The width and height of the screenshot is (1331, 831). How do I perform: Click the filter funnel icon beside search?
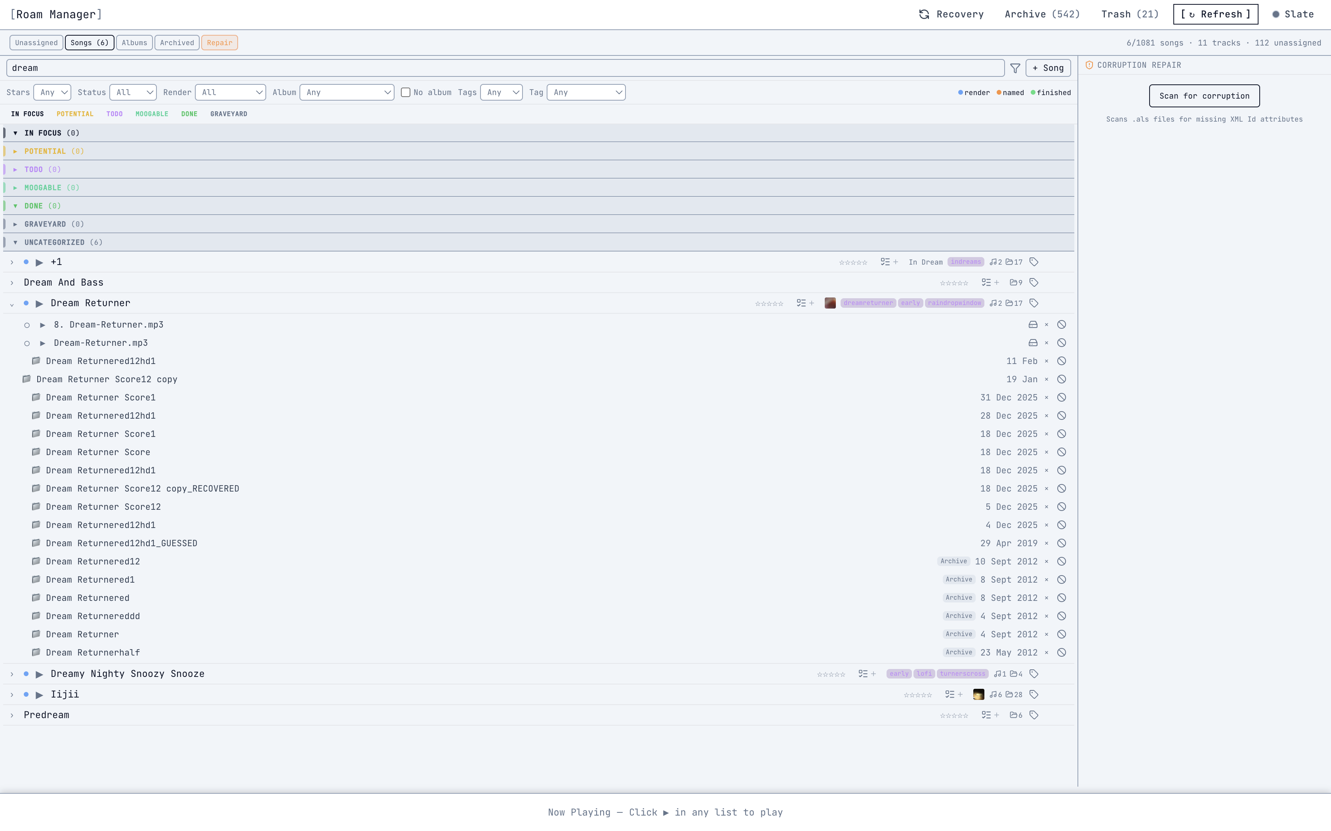[1015, 68]
